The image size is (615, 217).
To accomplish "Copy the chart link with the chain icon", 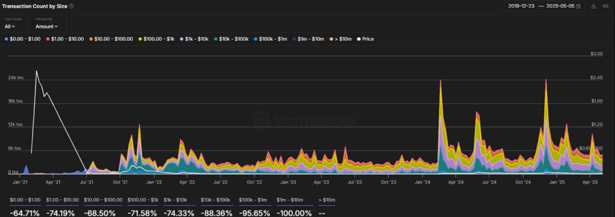I will coord(605,6).
